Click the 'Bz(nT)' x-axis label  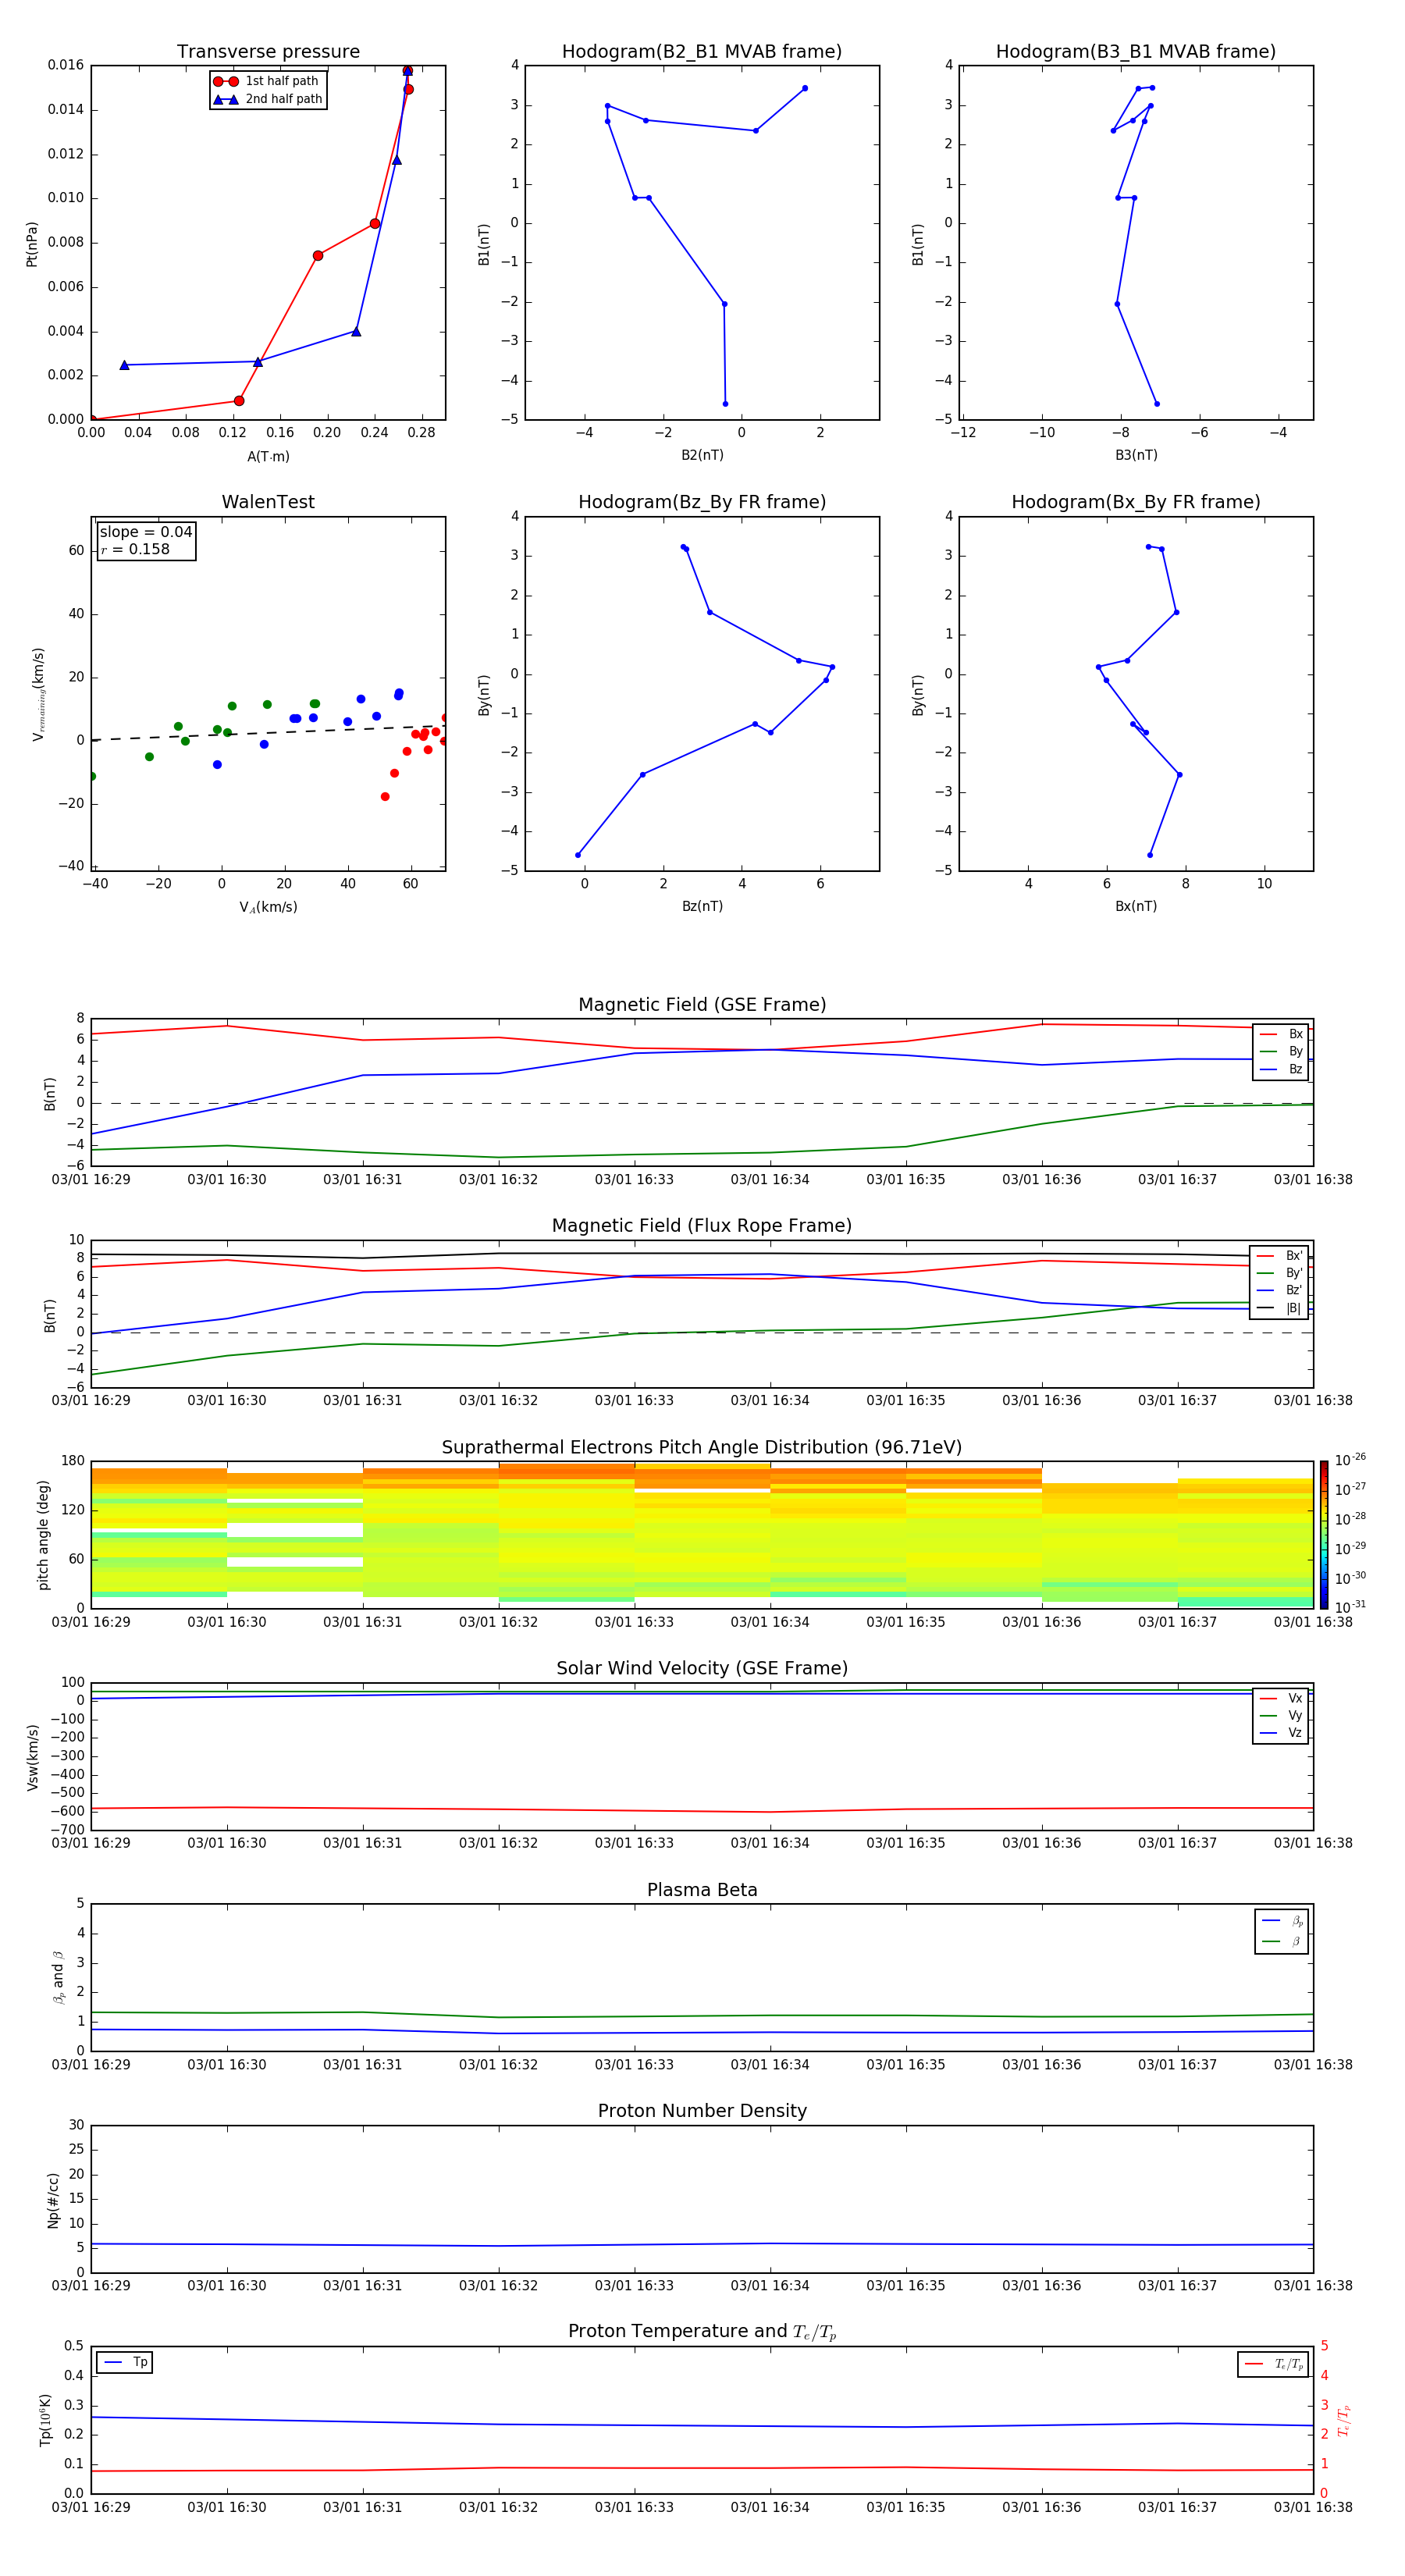pos(702,906)
